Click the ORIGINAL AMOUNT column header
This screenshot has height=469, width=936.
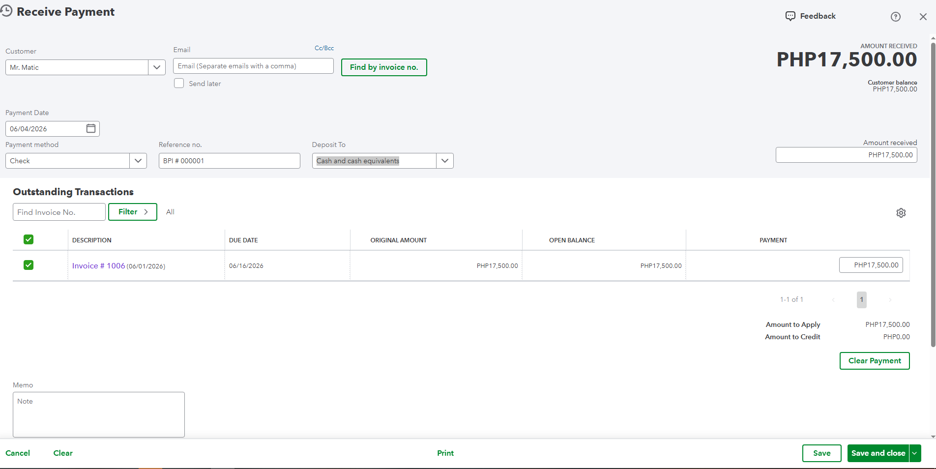click(x=399, y=240)
